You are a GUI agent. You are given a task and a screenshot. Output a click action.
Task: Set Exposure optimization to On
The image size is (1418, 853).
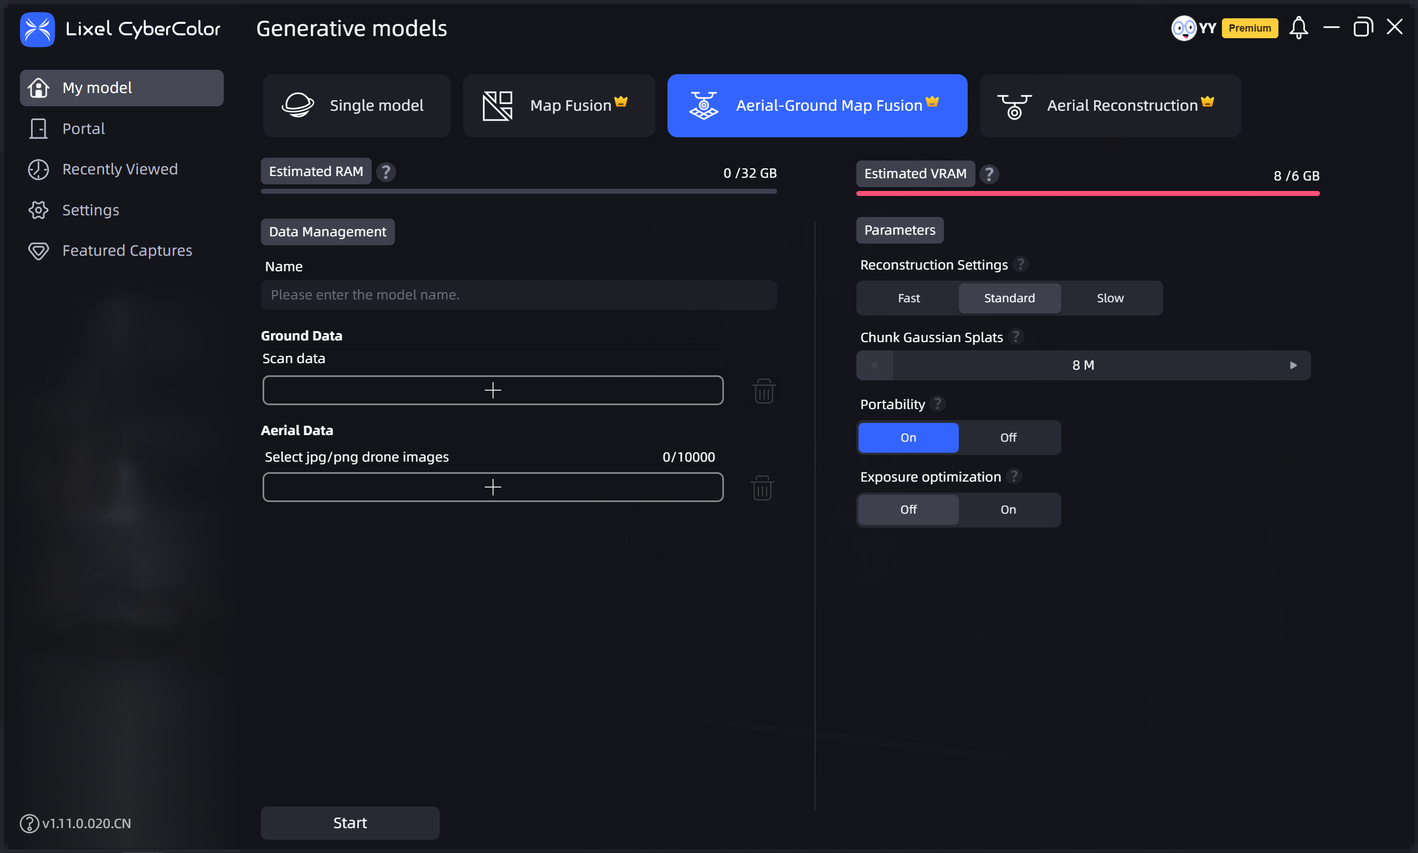click(x=1008, y=509)
